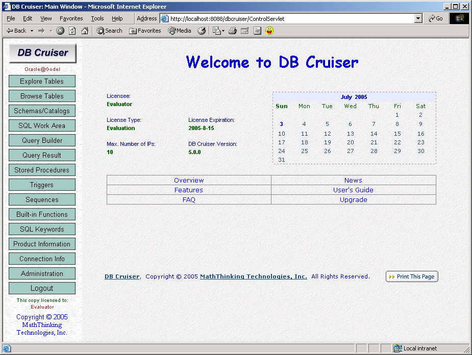Viewport: 472px width, 355px height.
Task: Open the SQL Work Area
Action: tap(42, 125)
